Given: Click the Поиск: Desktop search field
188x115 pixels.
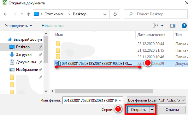Looking at the screenshot, I should (156, 14).
